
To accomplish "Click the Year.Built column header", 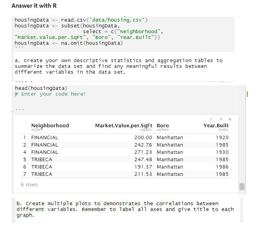I will pyautogui.click(x=216, y=125).
